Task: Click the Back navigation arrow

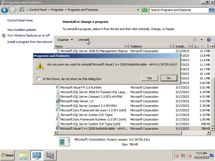Action: point(5,10)
